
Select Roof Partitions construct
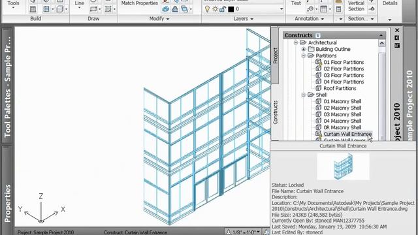tap(340, 88)
